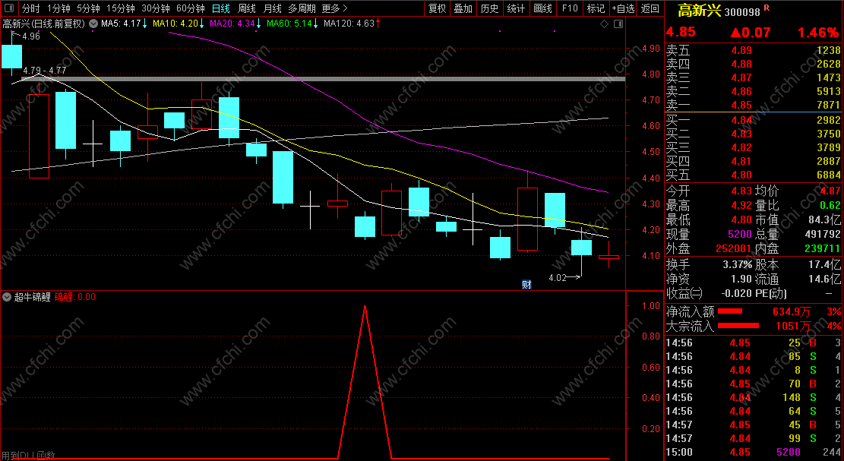Screen dimensions: 844x461
Task: Toggle the left sidebar panel icon
Action: [9, 8]
